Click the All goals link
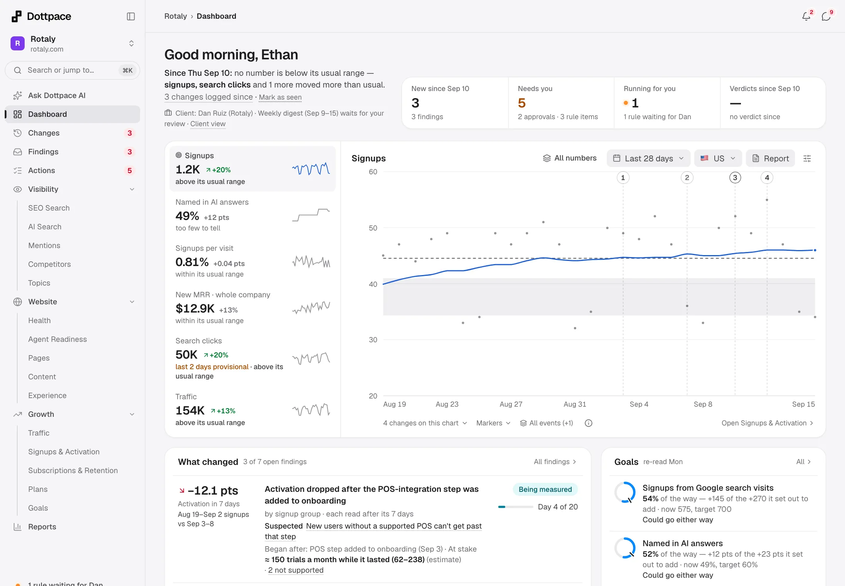The image size is (845, 586). [804, 462]
